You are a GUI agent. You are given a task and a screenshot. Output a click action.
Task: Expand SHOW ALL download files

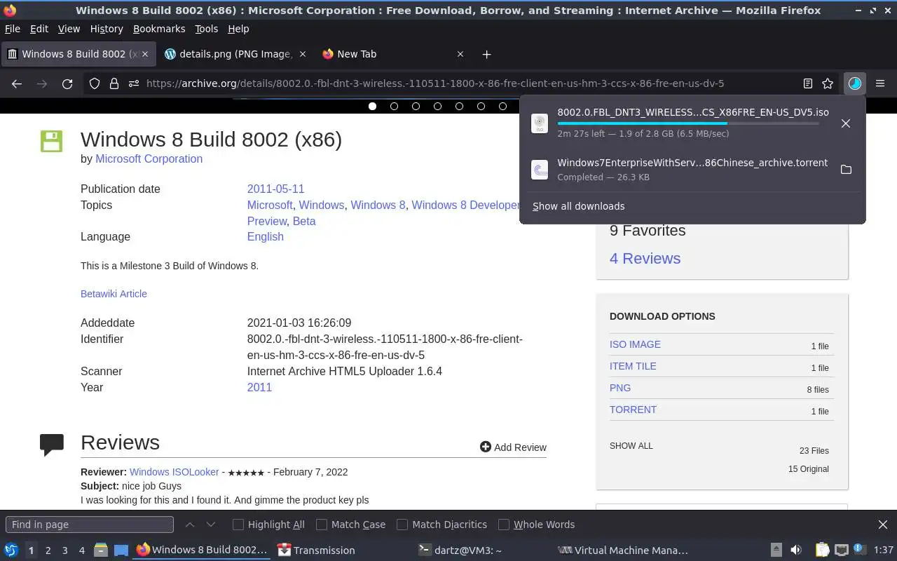coord(631,446)
